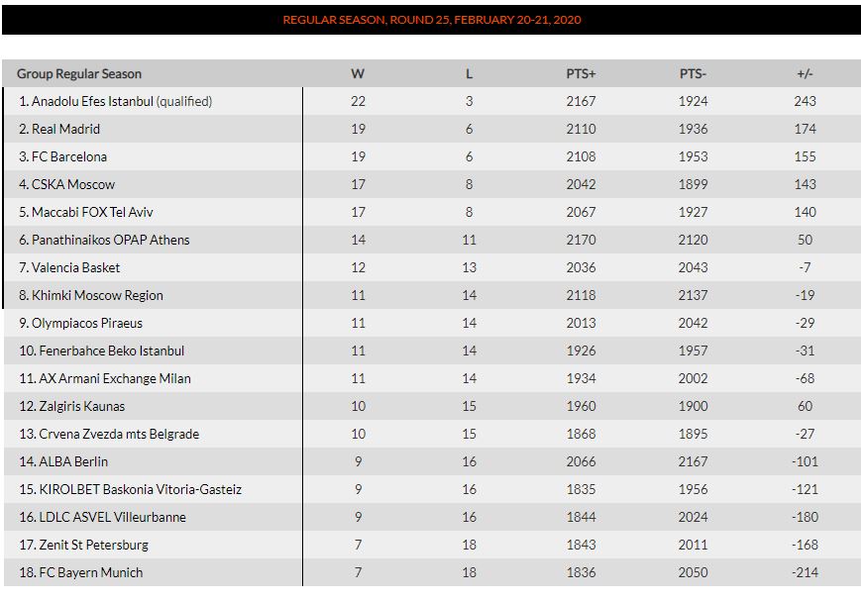Open ALBA Berlin team page
861x602 pixels.
click(x=73, y=461)
